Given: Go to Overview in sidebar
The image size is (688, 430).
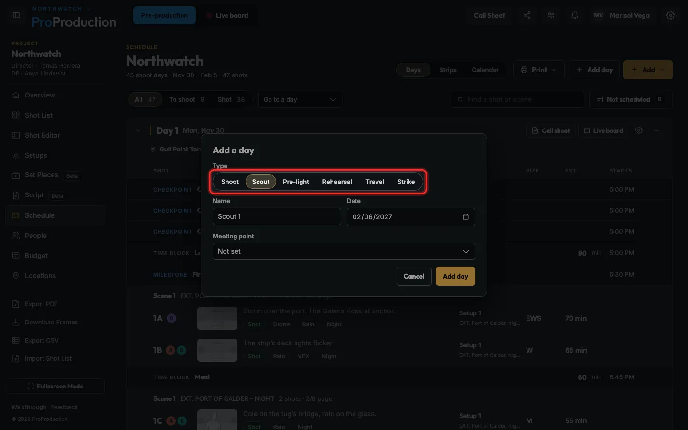Looking at the screenshot, I should tap(55, 95).
